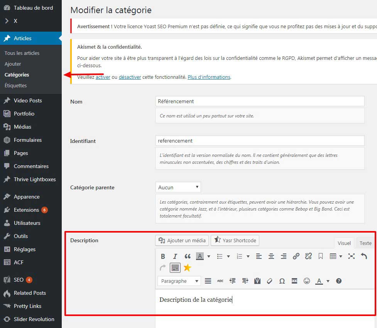Decrease paragraph indent
Screen dimensions: 377x328
point(233,281)
